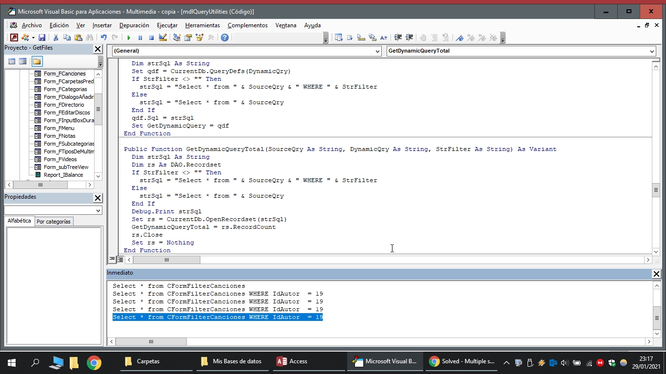Select Form_subTreeView in project tree
Viewport: 666px width, 374px height.
[66, 167]
